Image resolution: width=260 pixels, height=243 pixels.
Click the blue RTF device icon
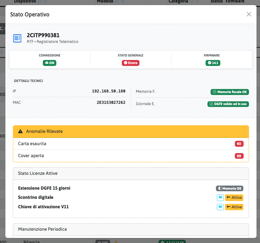tap(17, 38)
